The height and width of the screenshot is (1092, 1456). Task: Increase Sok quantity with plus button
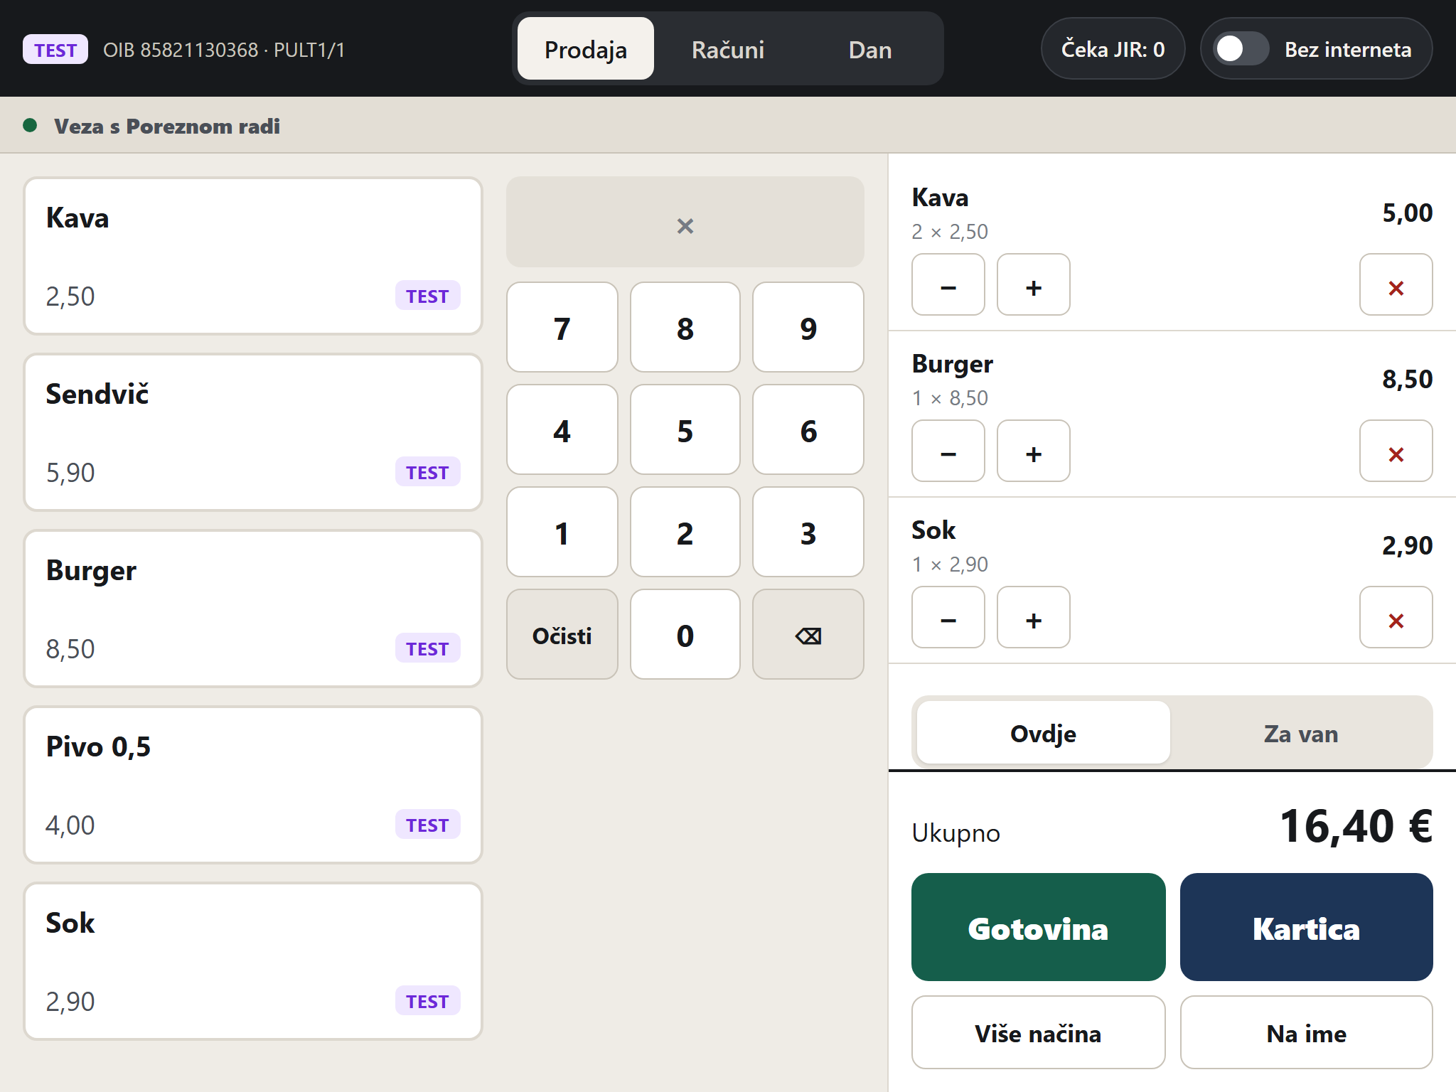pyautogui.click(x=1033, y=617)
